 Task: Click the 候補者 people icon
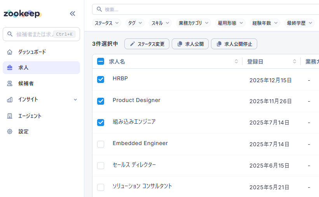pos(10,83)
